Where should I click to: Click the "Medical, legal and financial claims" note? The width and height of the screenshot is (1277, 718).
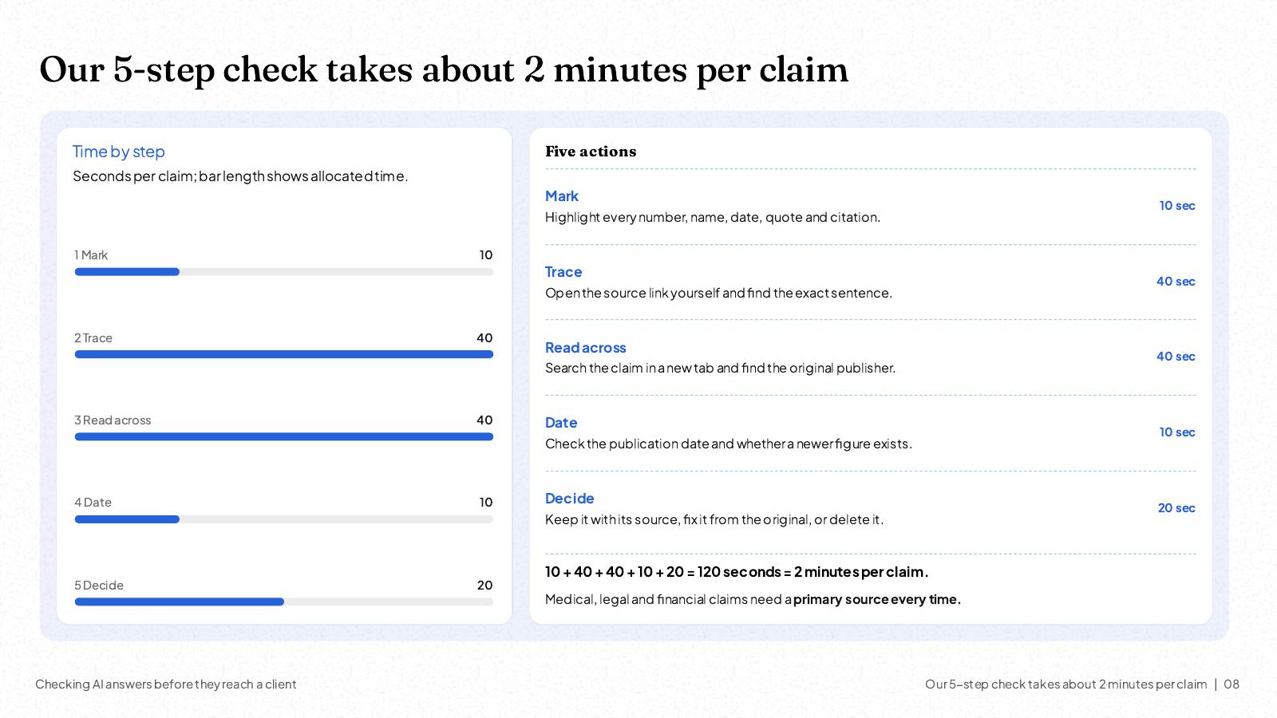point(753,599)
